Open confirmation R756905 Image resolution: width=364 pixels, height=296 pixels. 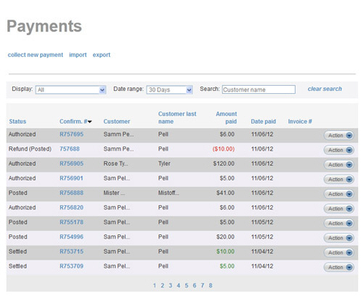pyautogui.click(x=71, y=164)
